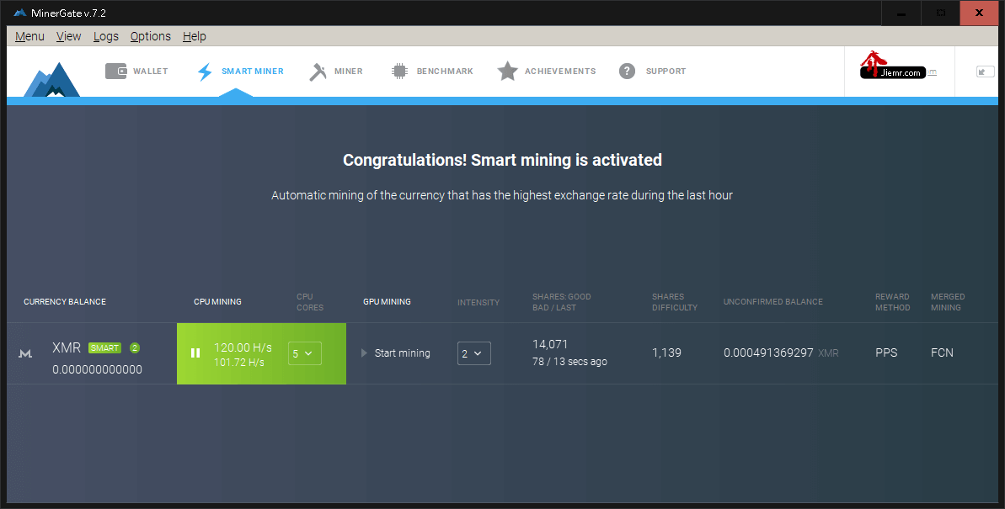Screen dimensions: 1005x509
Task: Click the 120.00 H/s hashrate value
Action: click(x=243, y=347)
